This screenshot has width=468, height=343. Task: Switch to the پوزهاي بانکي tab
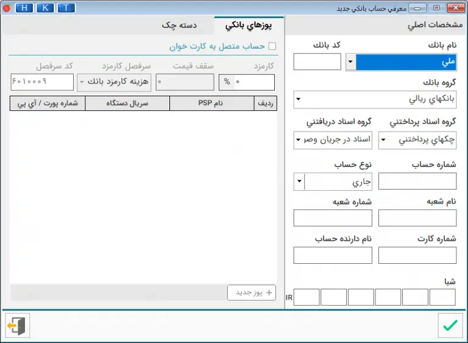point(249,25)
